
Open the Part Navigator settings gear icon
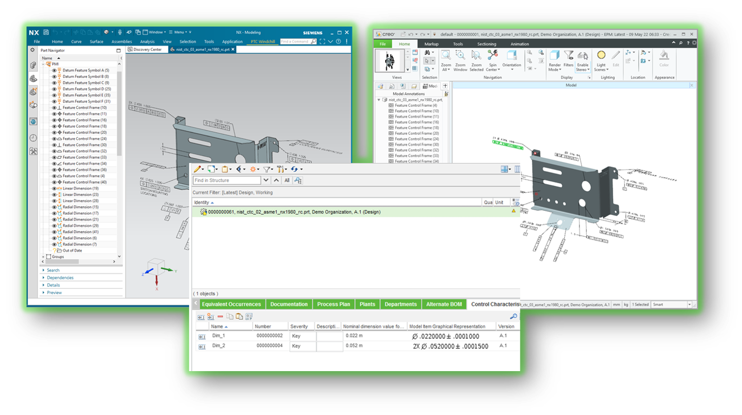pos(32,50)
